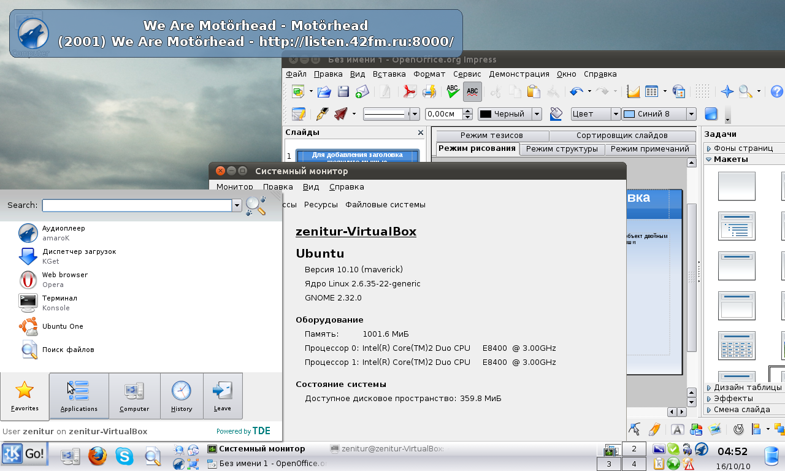Viewport: 785px width, 471px height.
Task: Click the K Go! start button
Action: [25, 455]
